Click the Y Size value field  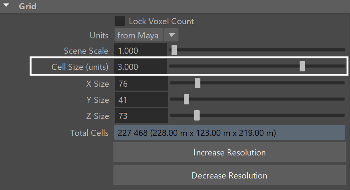point(141,99)
